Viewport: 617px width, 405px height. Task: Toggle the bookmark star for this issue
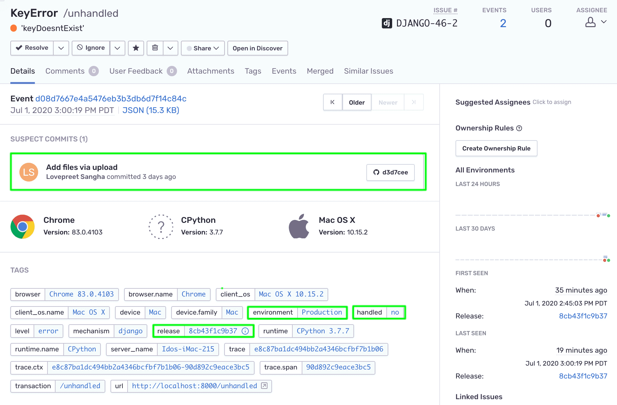click(x=136, y=48)
